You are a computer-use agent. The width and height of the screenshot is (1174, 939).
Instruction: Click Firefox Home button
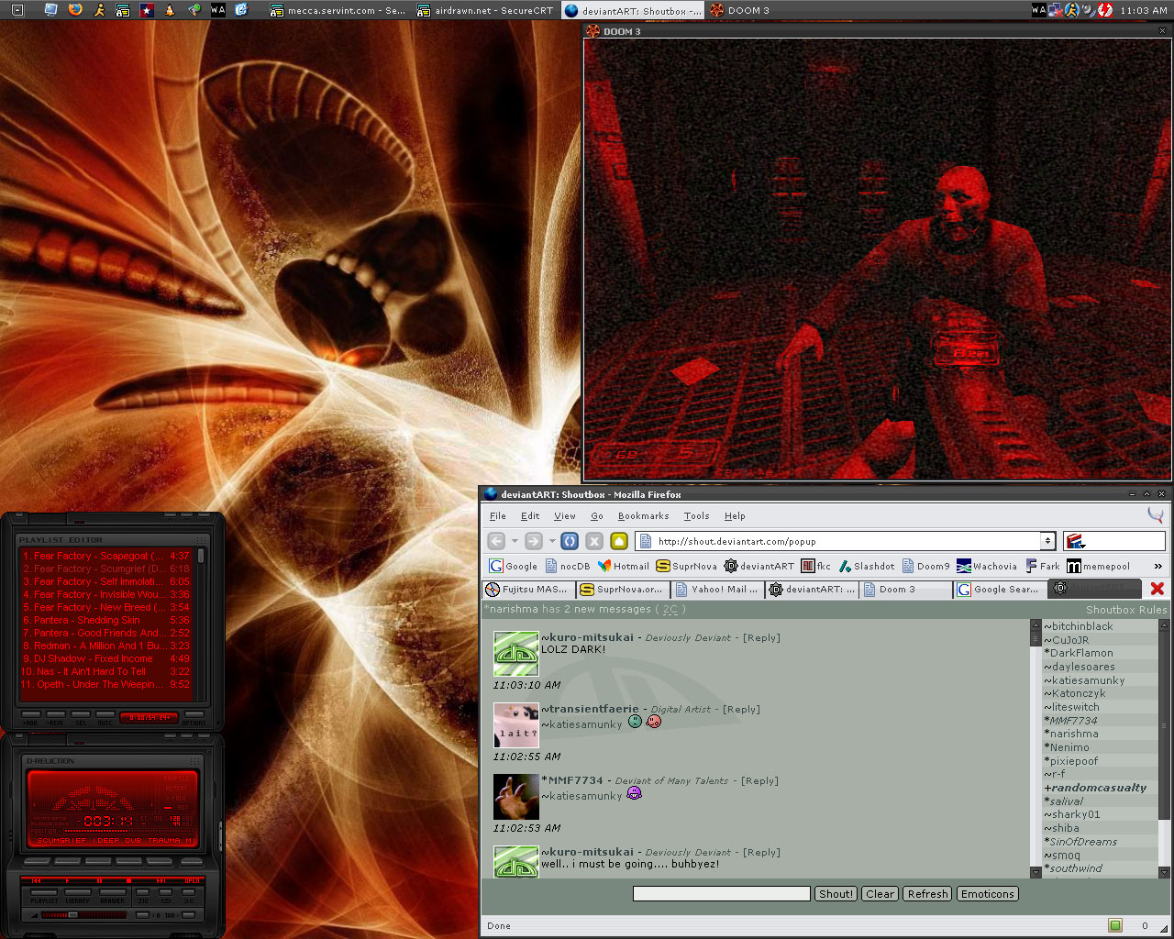pyautogui.click(x=619, y=541)
